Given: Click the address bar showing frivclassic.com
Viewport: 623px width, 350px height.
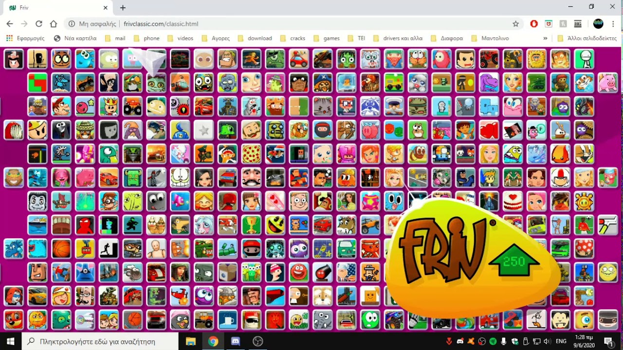Looking at the screenshot, I should 292,23.
